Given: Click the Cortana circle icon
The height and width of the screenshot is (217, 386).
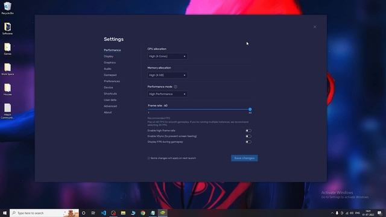Looking at the screenshot, I should point(84,213).
